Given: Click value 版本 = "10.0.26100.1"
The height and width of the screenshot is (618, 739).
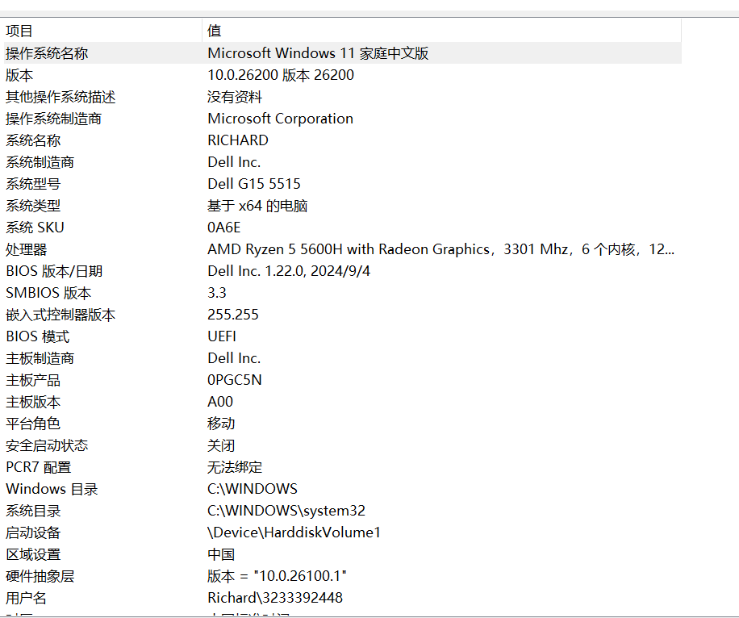Looking at the screenshot, I should coord(277,577).
